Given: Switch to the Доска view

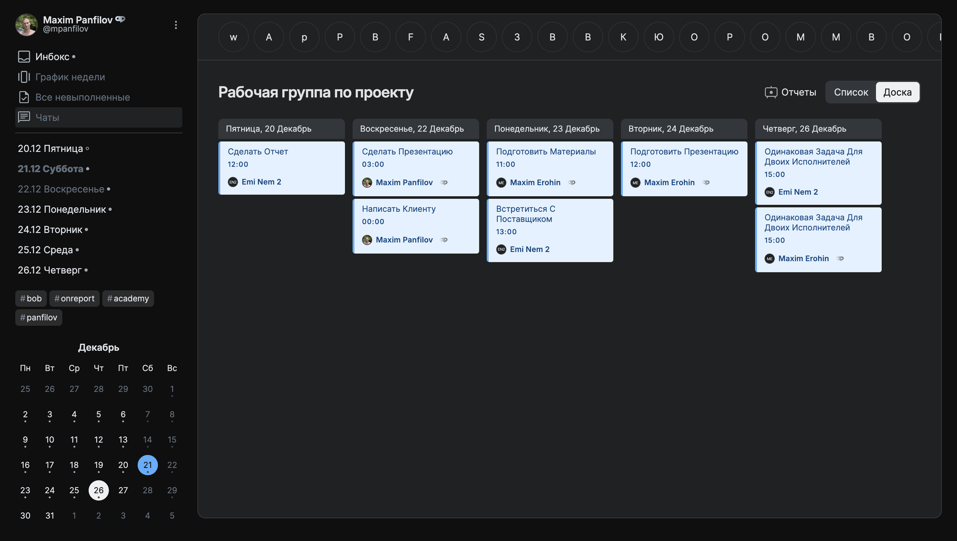Looking at the screenshot, I should [897, 92].
